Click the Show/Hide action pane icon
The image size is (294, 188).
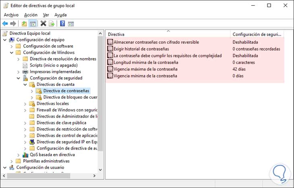[71, 24]
